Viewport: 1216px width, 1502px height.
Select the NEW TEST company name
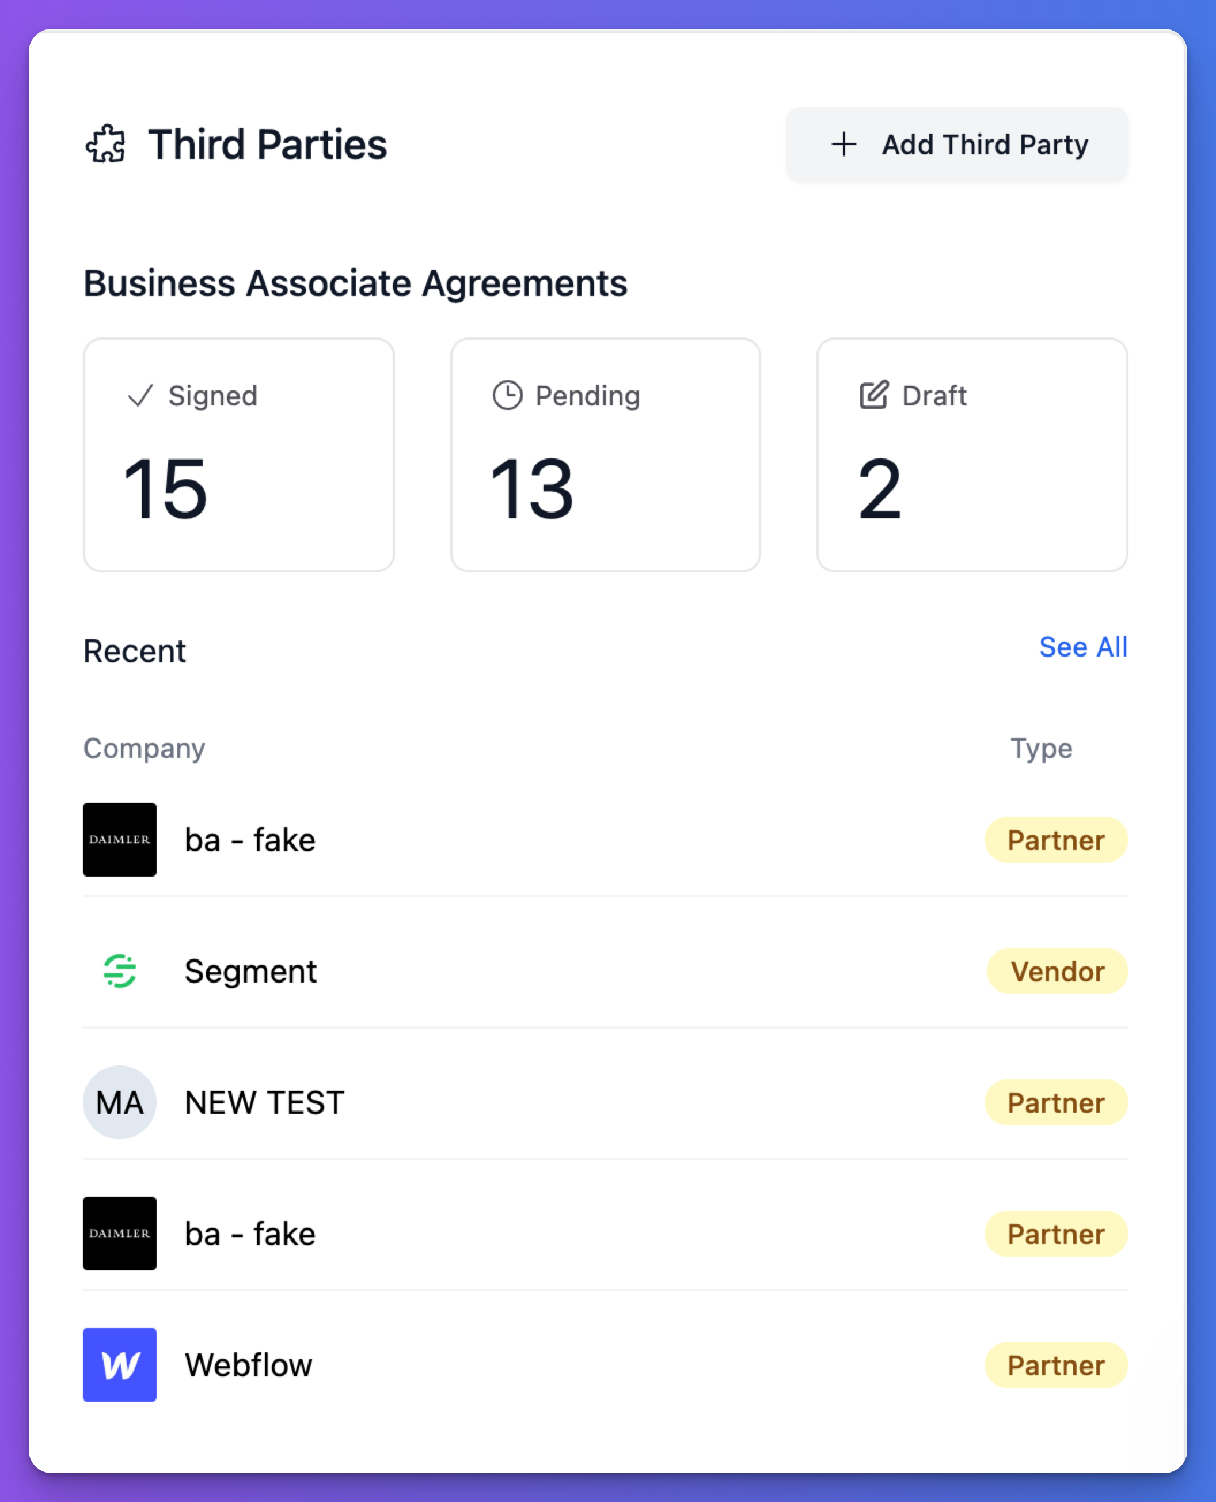(265, 1103)
